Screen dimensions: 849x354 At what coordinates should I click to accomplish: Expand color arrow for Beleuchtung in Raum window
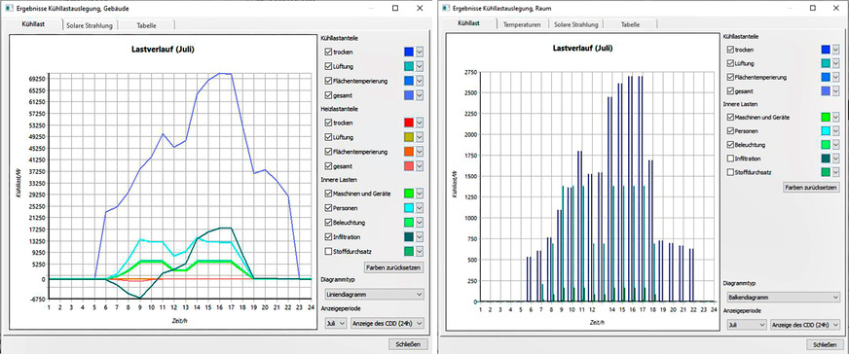835,145
